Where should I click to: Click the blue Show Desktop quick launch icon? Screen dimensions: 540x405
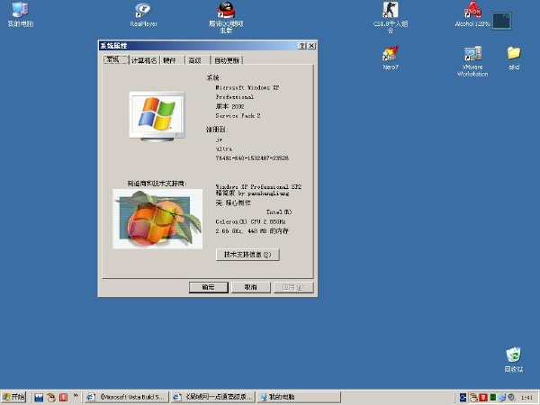click(39, 398)
